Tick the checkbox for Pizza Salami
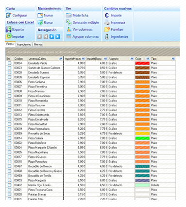This screenshot has height=207, width=186. [x=9, y=138]
